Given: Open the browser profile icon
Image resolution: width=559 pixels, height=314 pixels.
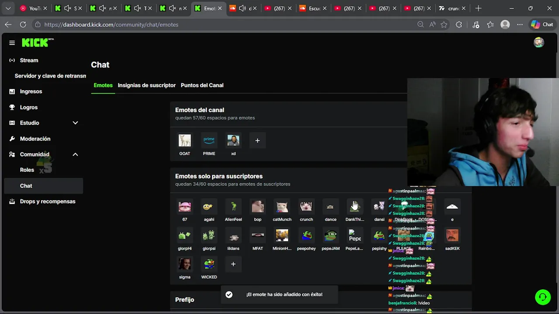Looking at the screenshot, I should [x=505, y=24].
